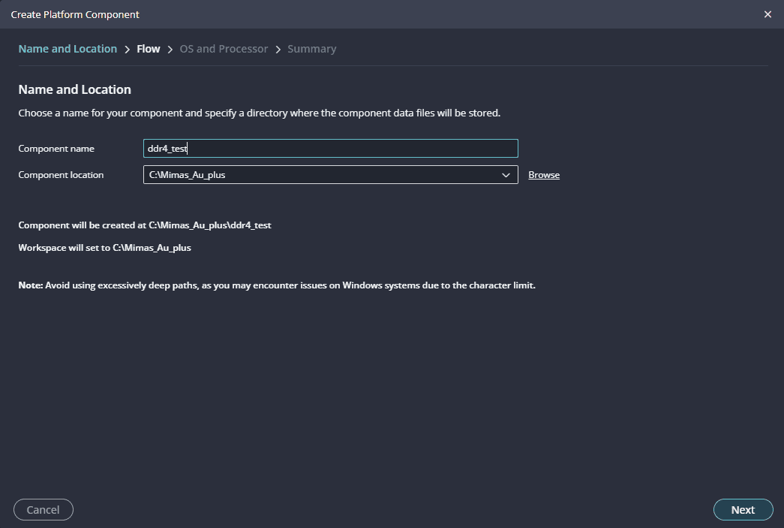Screen dimensions: 784x528
Task: Click the 'Component will be created at' path text
Action: 144,225
